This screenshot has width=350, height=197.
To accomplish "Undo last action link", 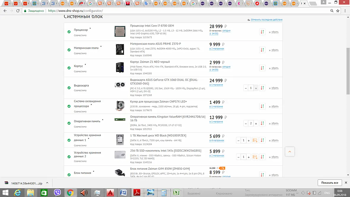I will (x=267, y=20).
